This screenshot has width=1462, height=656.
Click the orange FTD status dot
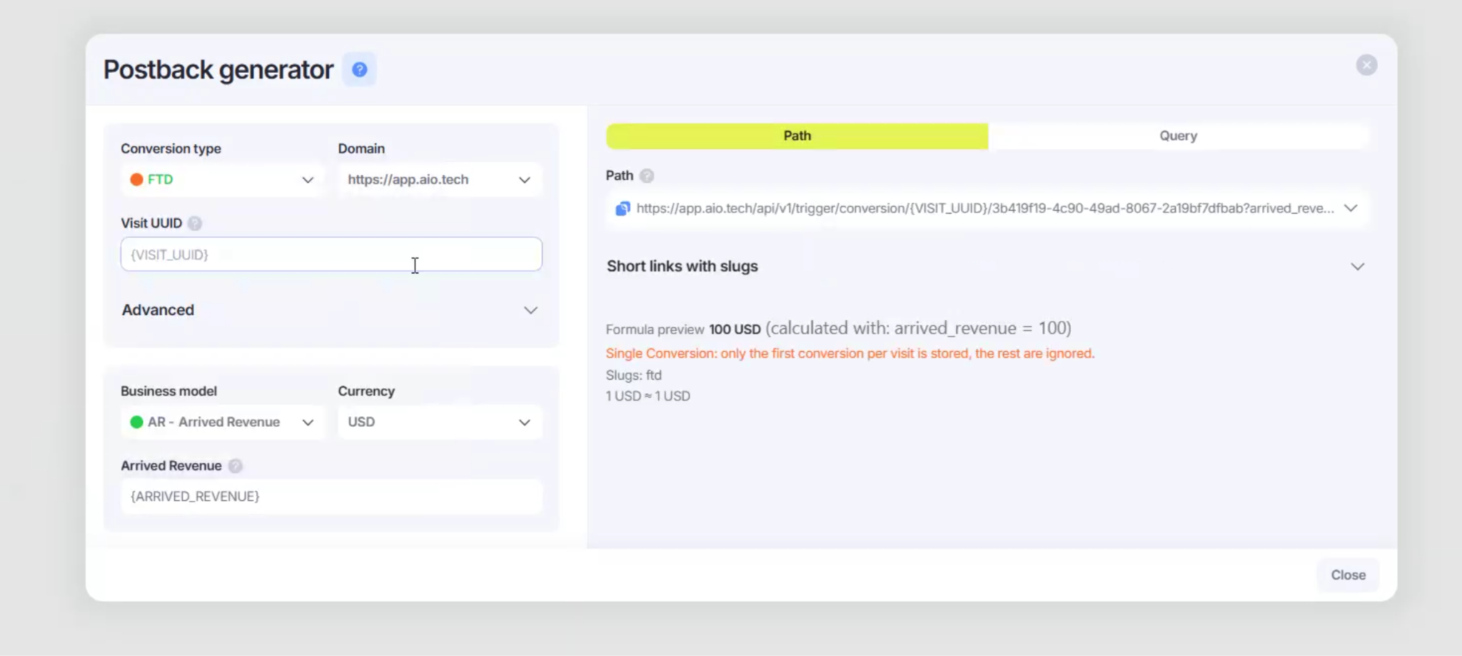tap(136, 180)
